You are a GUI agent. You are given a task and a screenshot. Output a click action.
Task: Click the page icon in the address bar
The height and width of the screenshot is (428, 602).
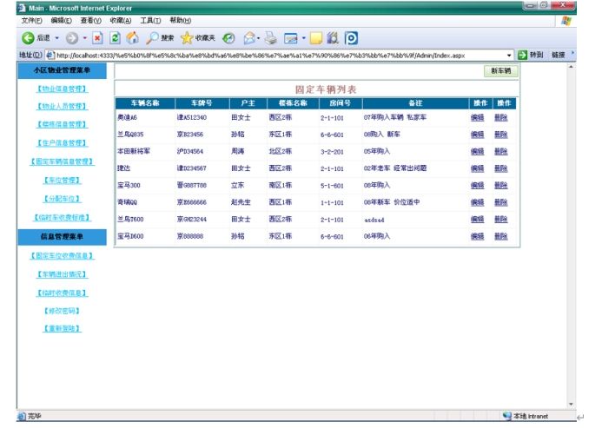pyautogui.click(x=50, y=56)
